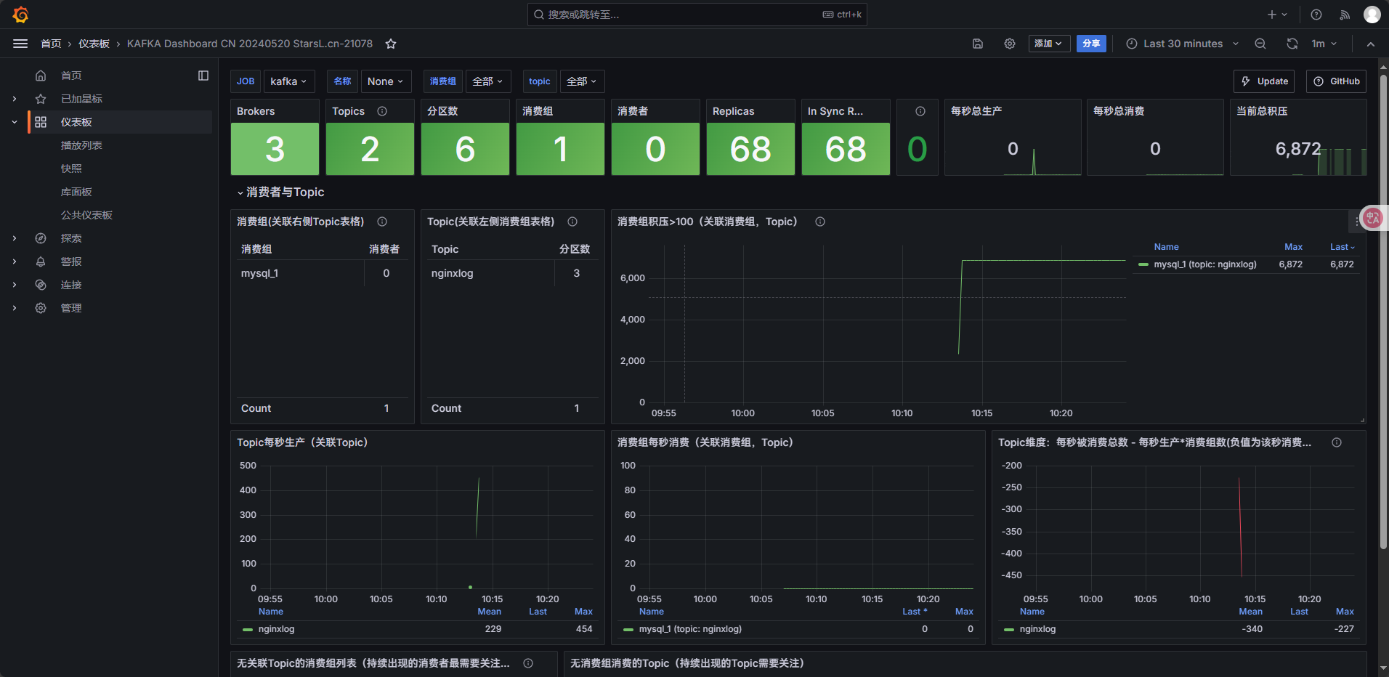Screen dimensions: 1389x677
Task: Open 快照 in sidebar
Action: tap(71, 169)
